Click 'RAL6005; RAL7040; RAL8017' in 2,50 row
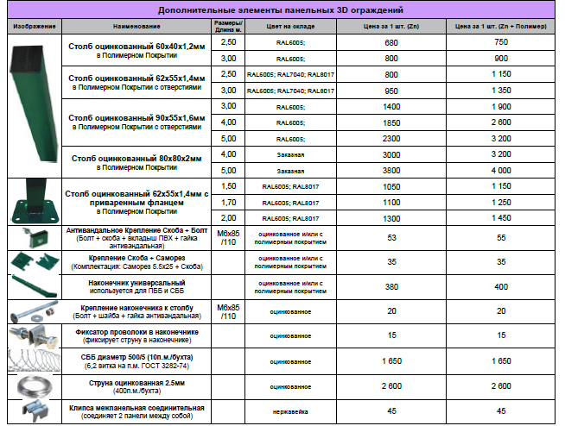The width and height of the screenshot is (565, 426). tap(290, 74)
